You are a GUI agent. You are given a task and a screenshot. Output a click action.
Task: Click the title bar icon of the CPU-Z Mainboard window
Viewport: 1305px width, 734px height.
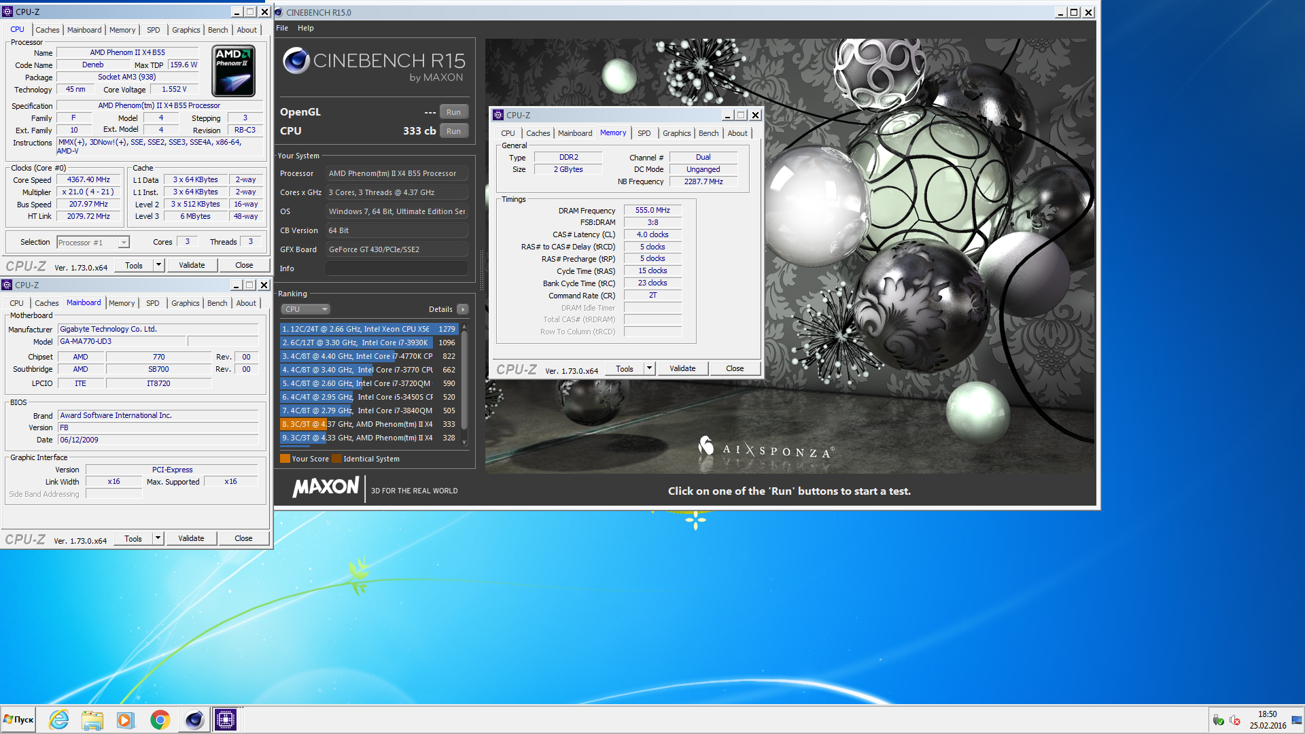point(7,285)
